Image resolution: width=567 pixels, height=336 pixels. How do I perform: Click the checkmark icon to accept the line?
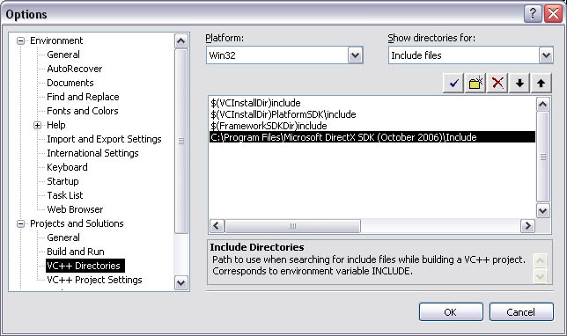(x=453, y=84)
